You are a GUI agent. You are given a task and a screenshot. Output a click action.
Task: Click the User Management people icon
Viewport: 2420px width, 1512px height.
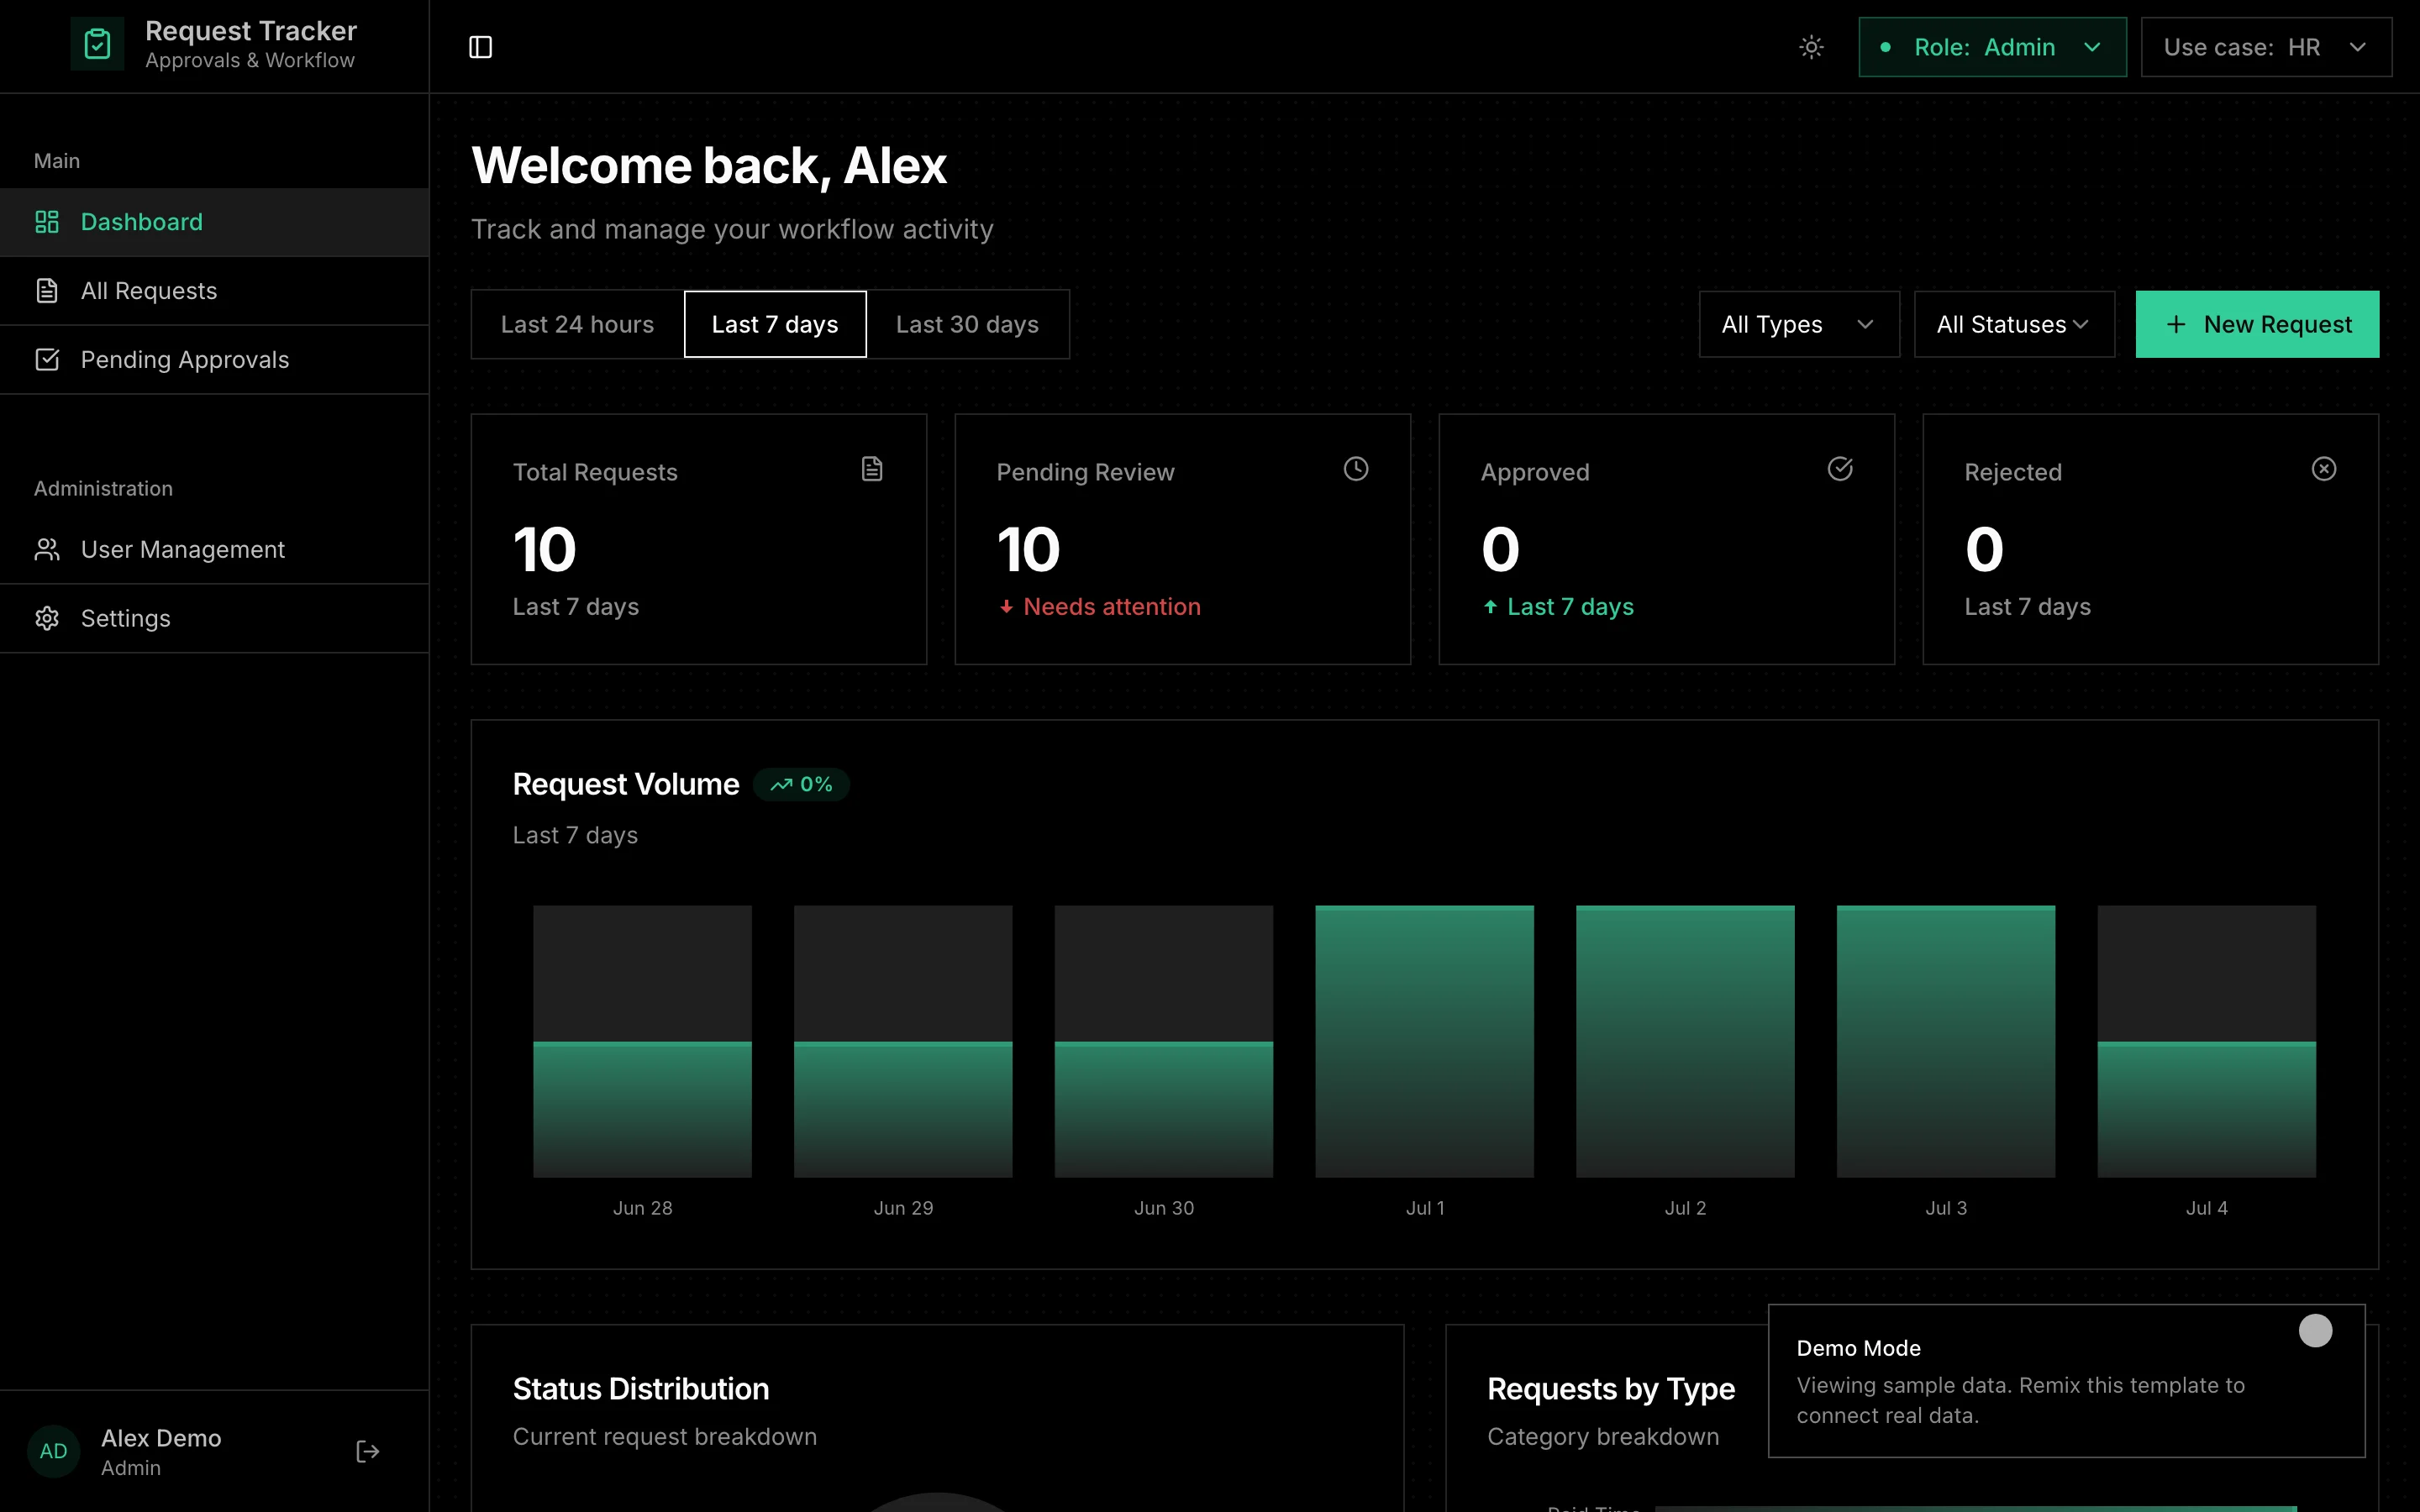[x=47, y=550]
